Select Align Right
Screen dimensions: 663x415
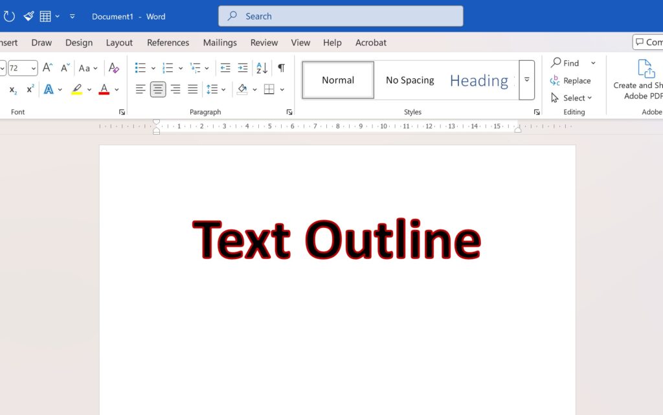click(175, 89)
